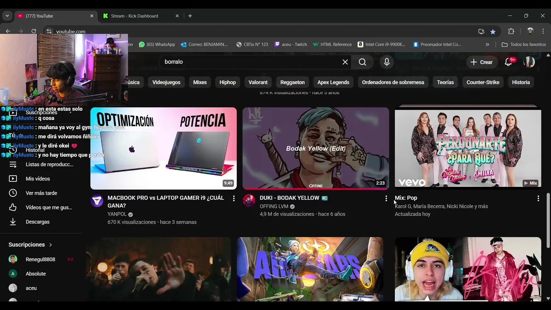Open the account avatar menu
551x310 pixels.
(529, 62)
